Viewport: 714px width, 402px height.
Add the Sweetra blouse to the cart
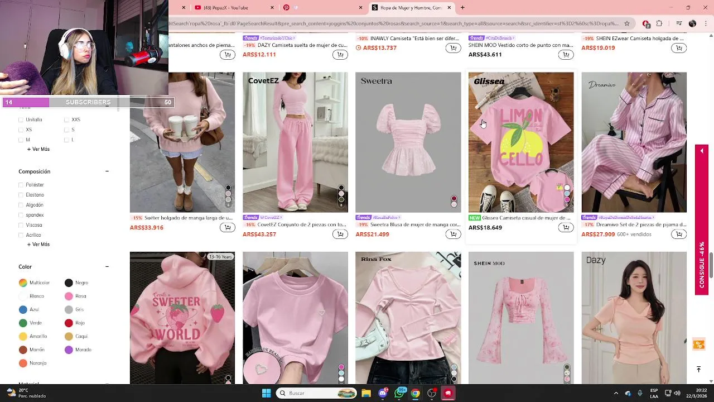pos(453,234)
